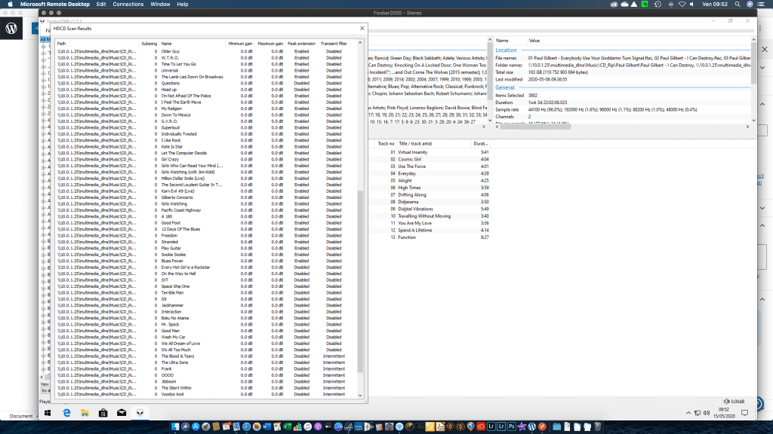Open File Explorer from the Windows taskbar
This screenshot has width=773, height=434.
[85, 413]
